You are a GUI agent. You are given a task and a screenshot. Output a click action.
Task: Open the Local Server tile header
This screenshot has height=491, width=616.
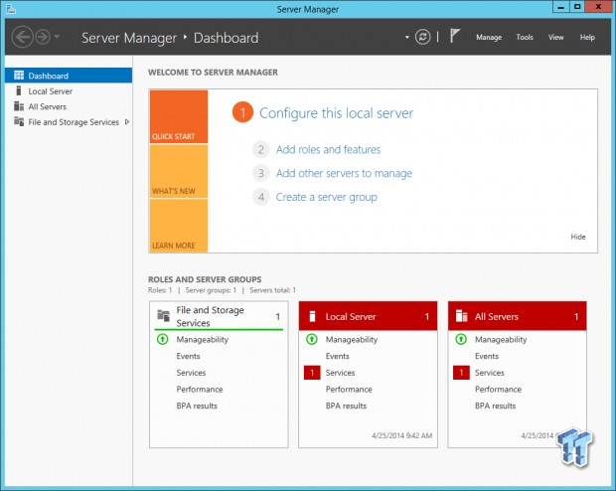tap(368, 316)
